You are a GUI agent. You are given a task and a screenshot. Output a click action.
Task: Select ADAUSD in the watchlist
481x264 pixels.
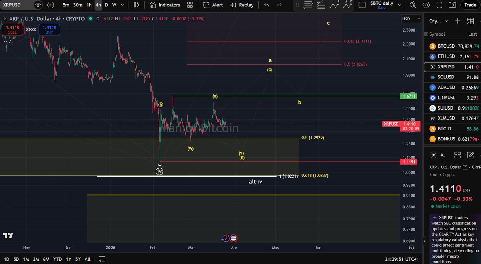453,88
